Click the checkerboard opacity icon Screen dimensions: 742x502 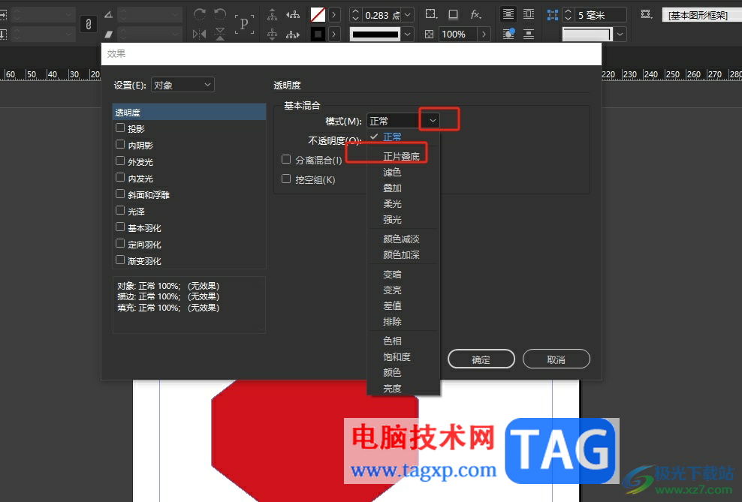point(430,34)
